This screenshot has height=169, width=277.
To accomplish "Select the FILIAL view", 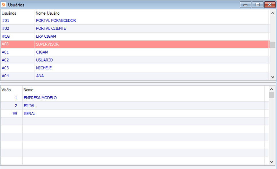I will pyautogui.click(x=30, y=106).
